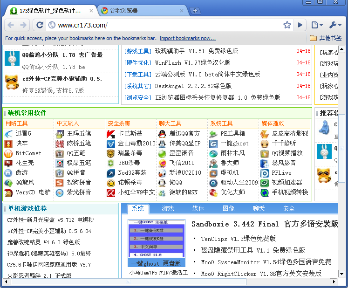The height and width of the screenshot is (288, 348).
Task: Click the Go play arrow button
Action: pos(300,25)
